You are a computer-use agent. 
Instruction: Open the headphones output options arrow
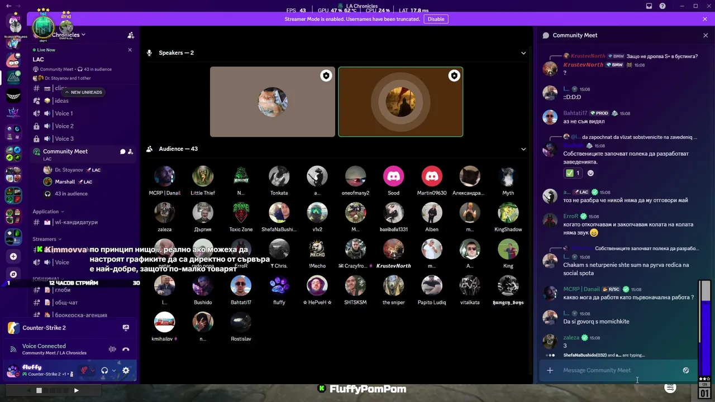pos(113,370)
